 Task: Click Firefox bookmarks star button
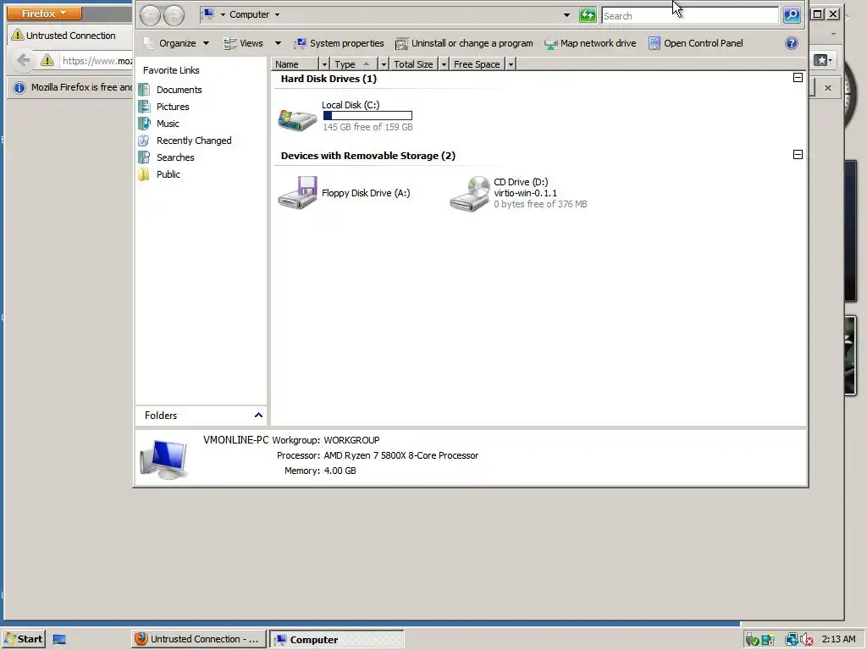pos(822,60)
